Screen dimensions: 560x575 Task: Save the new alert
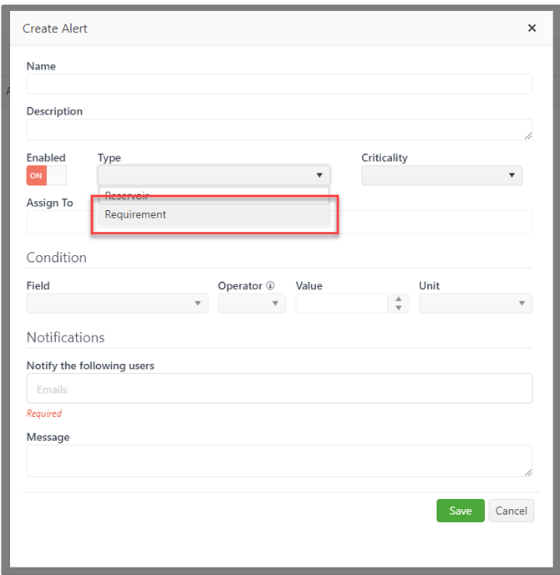(x=461, y=511)
